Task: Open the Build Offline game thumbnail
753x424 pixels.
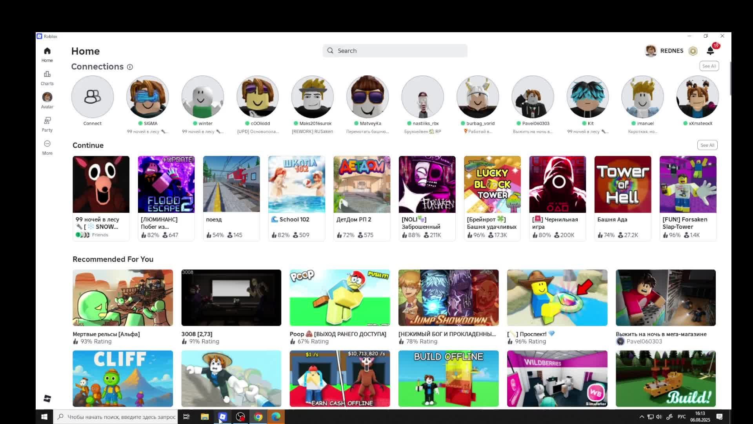Action: 448,378
